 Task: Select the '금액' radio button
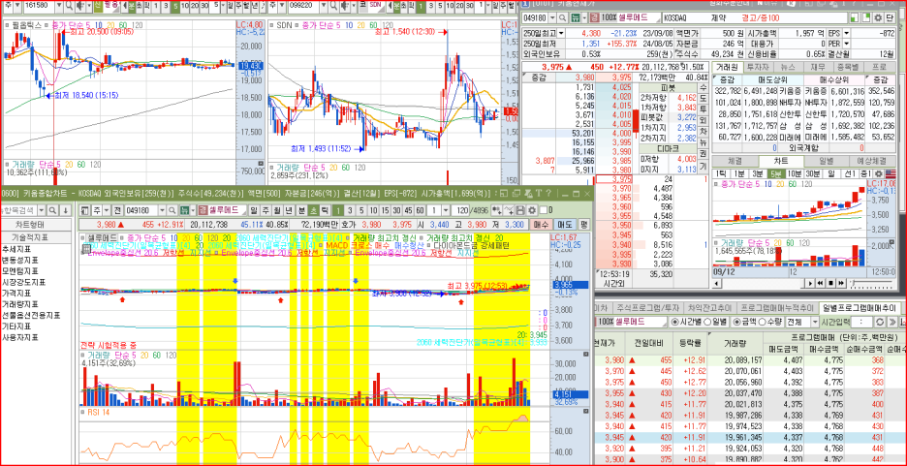coord(736,321)
